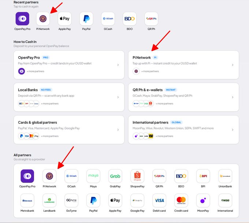Select Pi Network in All partners

point(49,176)
